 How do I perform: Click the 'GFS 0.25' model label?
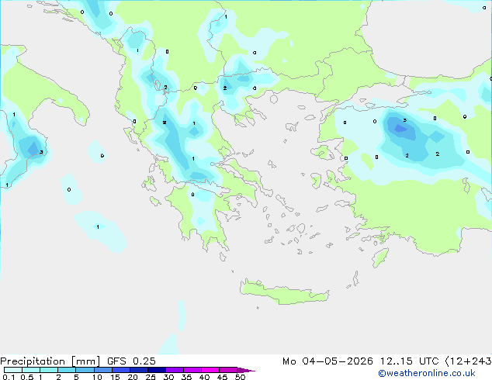(131, 361)
